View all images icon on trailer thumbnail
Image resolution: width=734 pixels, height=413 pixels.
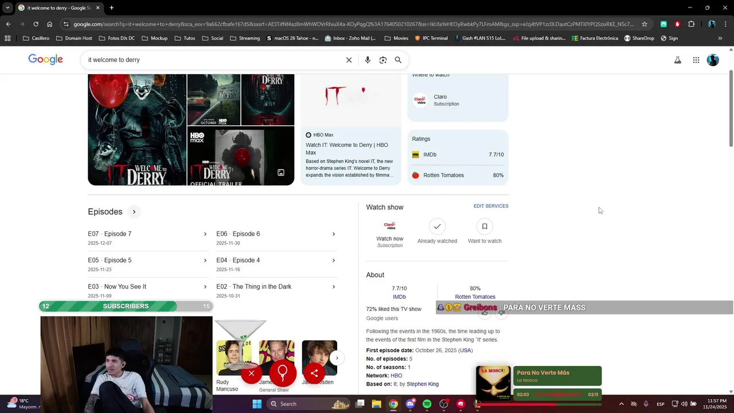[281, 173]
